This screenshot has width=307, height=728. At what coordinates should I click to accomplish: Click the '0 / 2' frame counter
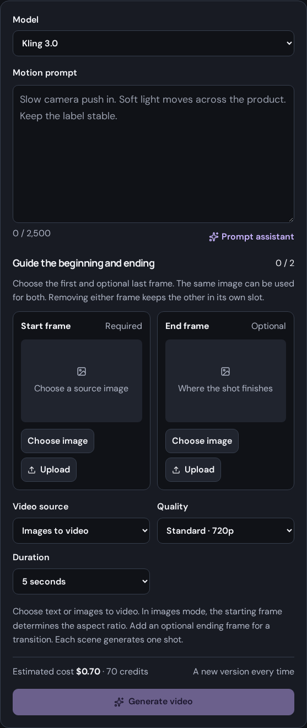[x=285, y=263]
